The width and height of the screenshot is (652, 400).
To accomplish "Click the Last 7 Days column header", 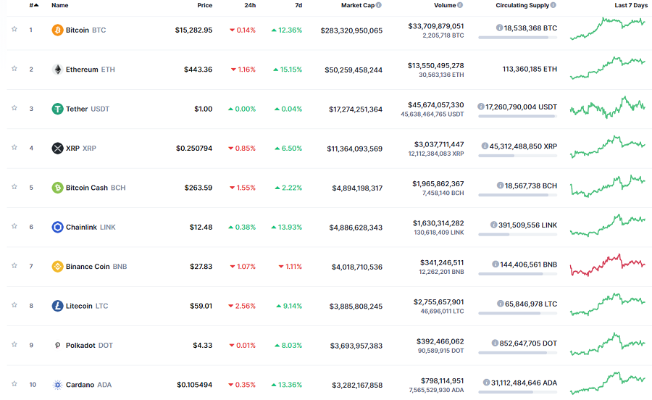I will (x=631, y=5).
